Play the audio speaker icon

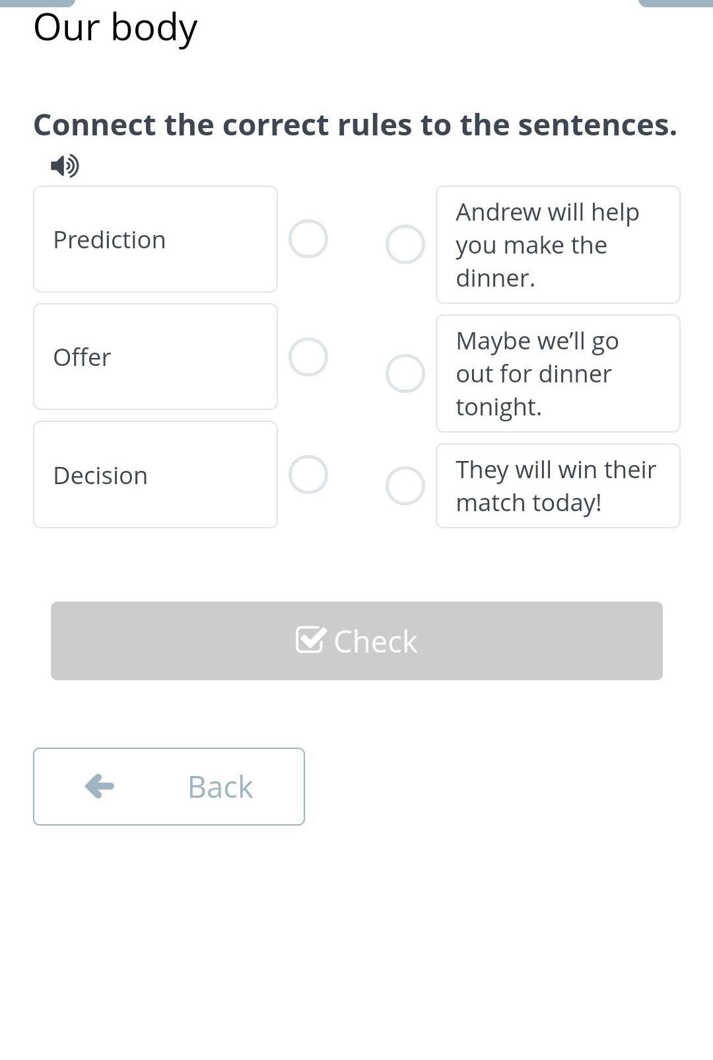click(65, 166)
